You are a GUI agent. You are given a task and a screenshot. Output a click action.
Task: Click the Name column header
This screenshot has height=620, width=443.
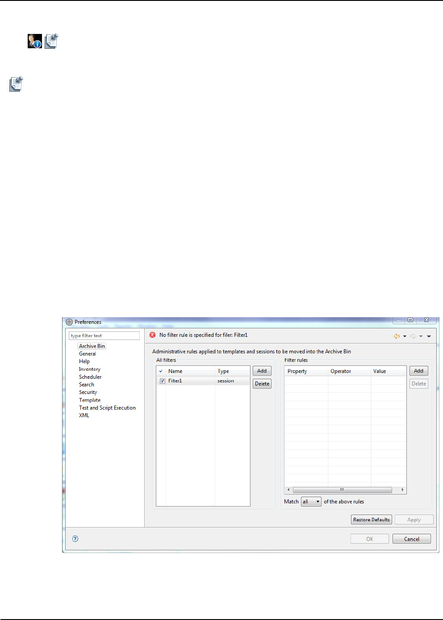(190, 371)
